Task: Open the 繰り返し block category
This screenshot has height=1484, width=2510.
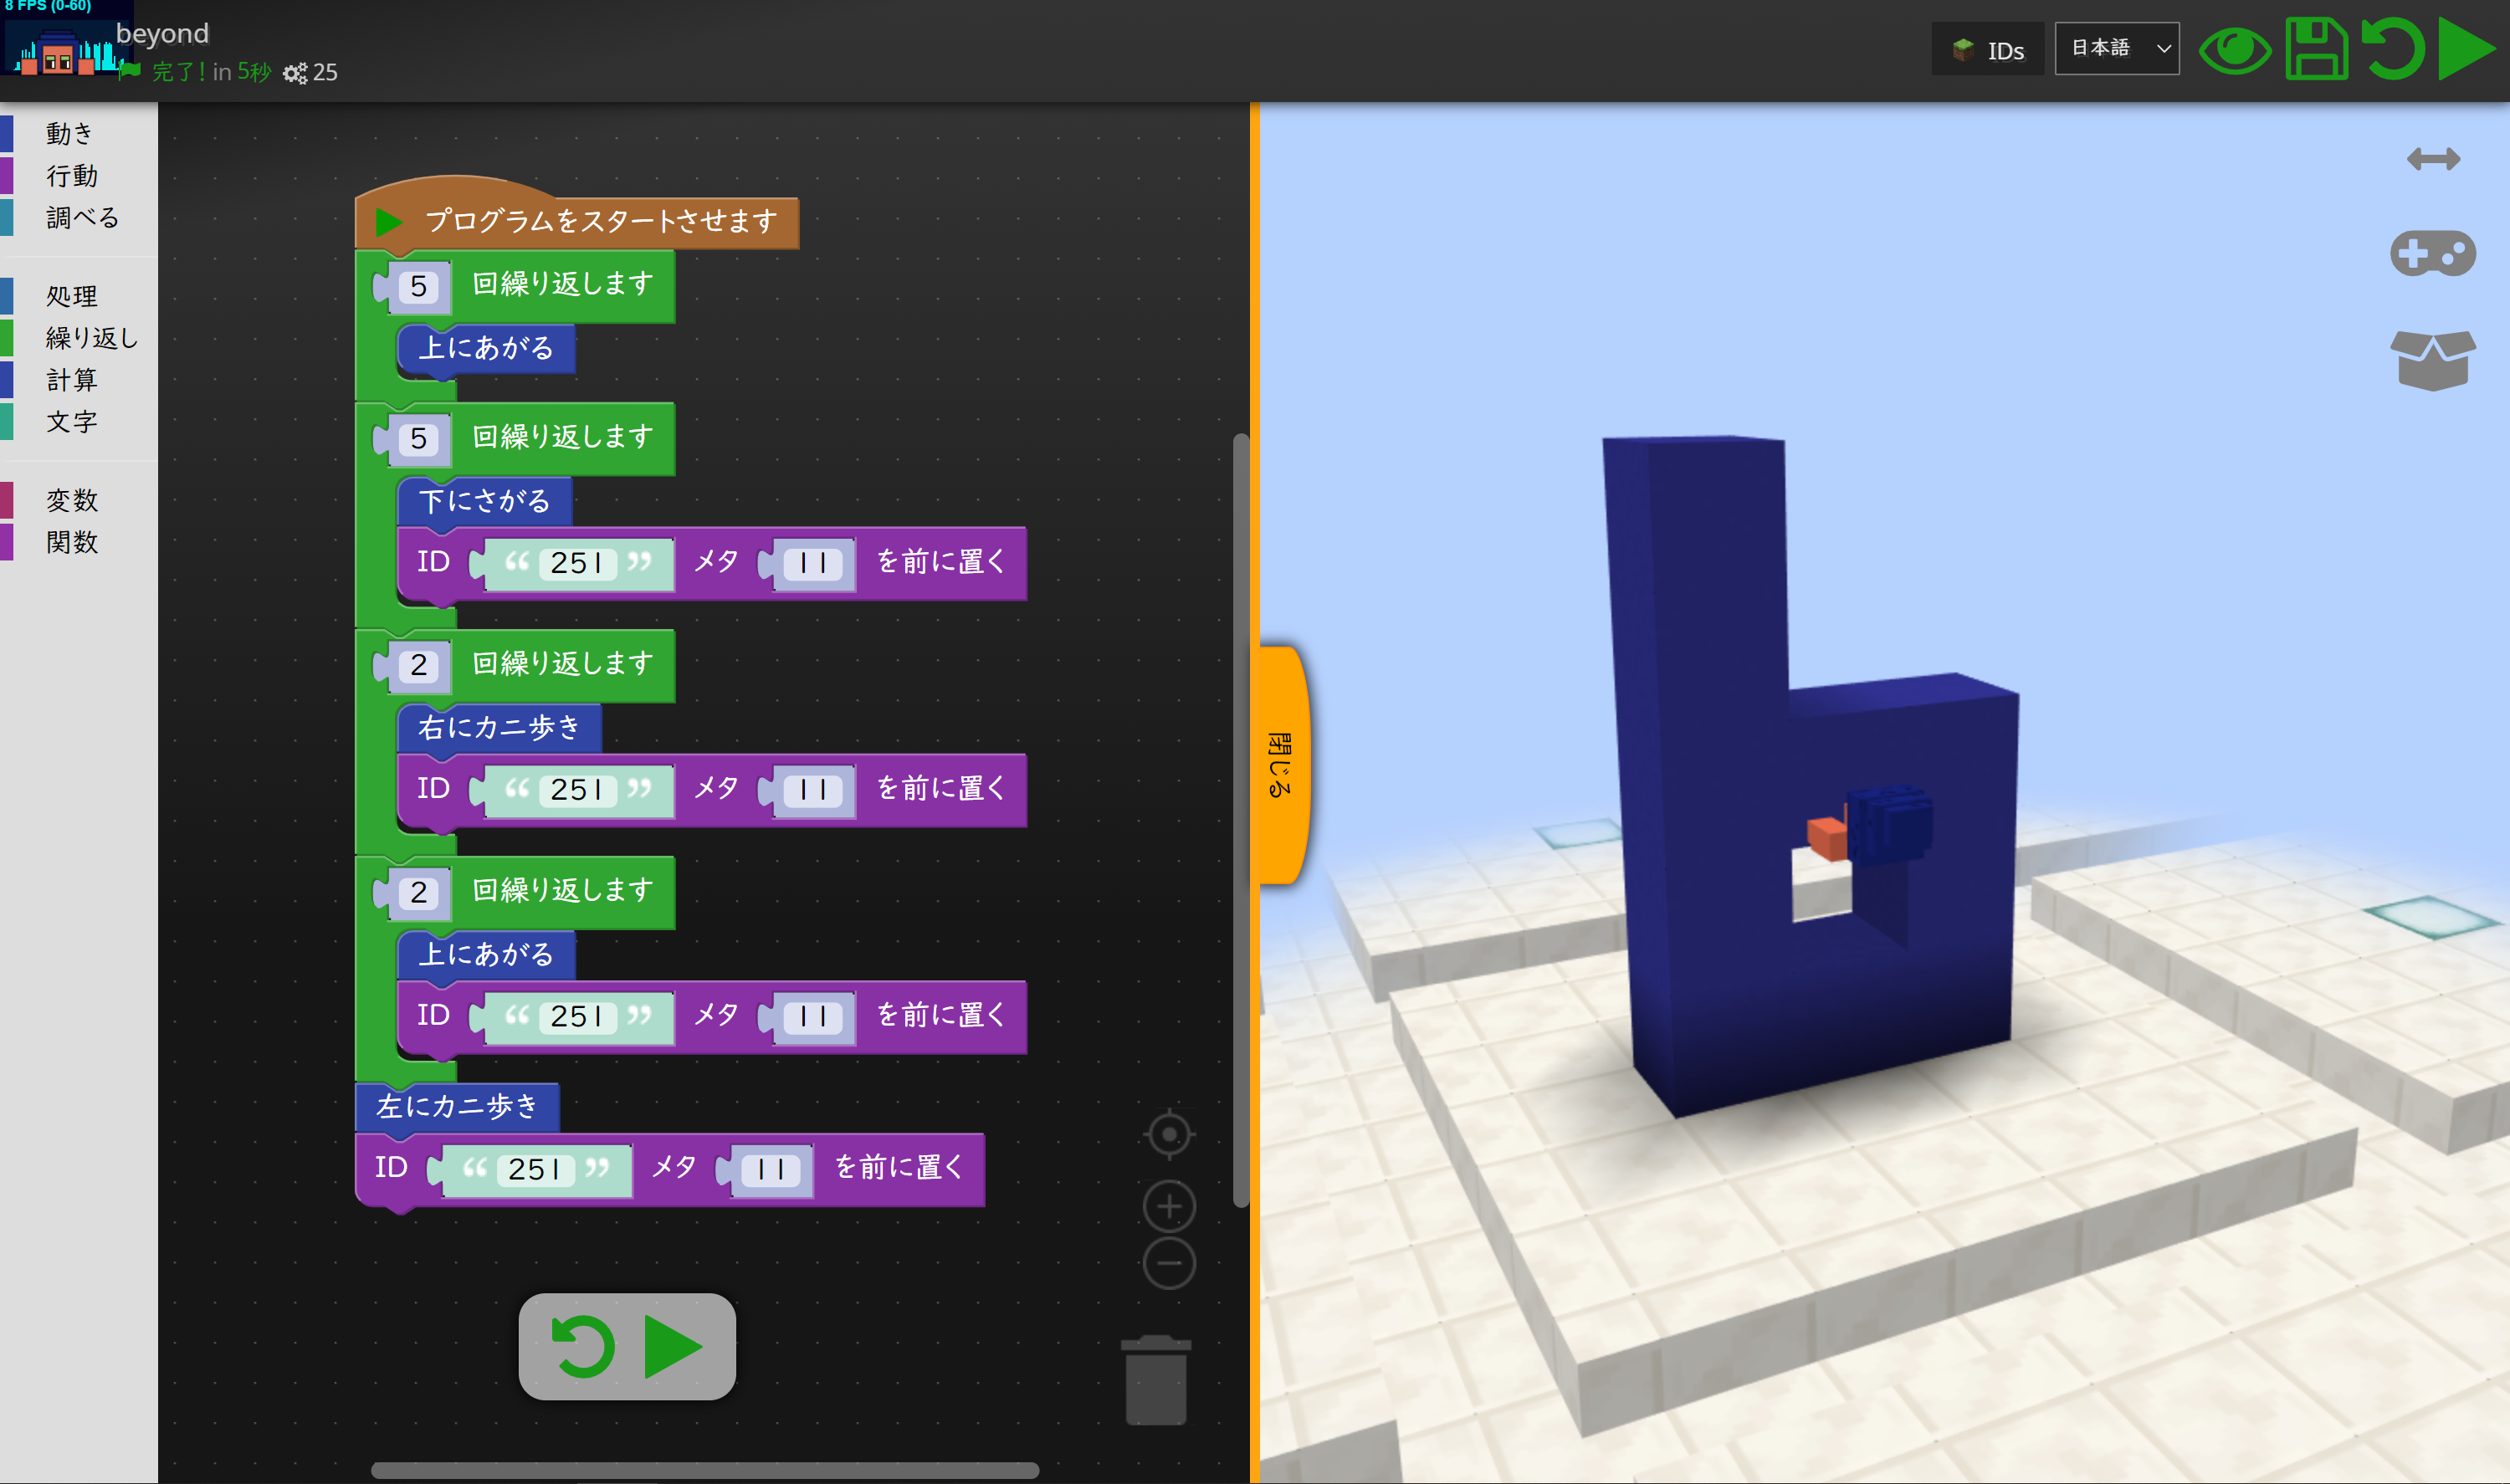Action: click(90, 338)
